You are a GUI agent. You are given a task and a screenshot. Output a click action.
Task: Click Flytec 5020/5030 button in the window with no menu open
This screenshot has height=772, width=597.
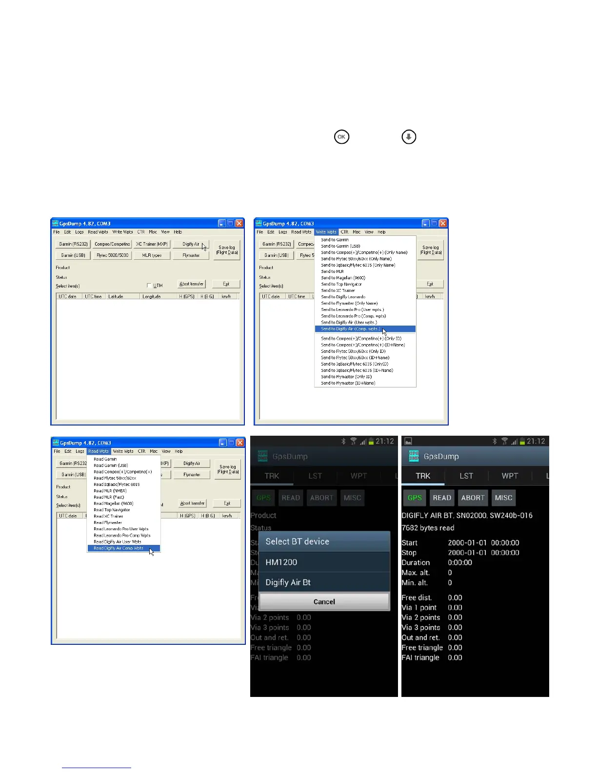pos(112,255)
